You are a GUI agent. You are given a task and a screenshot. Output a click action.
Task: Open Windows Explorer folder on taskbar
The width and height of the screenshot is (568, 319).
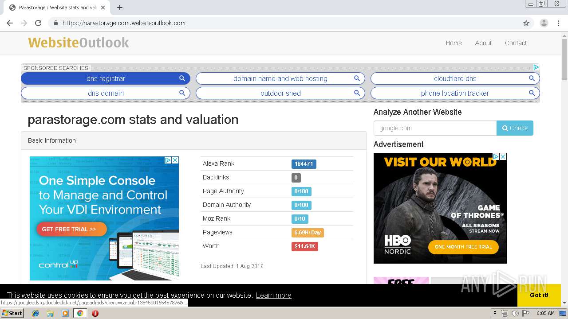(50, 313)
